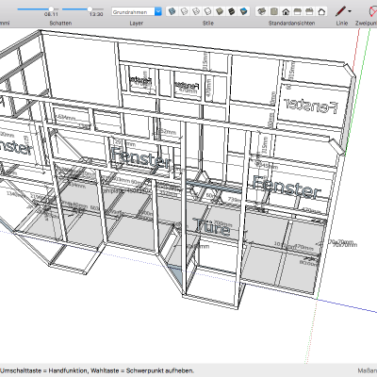This screenshot has width=377, height=377.
Task: Switch to Wireframe style
Action: [x=196, y=11]
